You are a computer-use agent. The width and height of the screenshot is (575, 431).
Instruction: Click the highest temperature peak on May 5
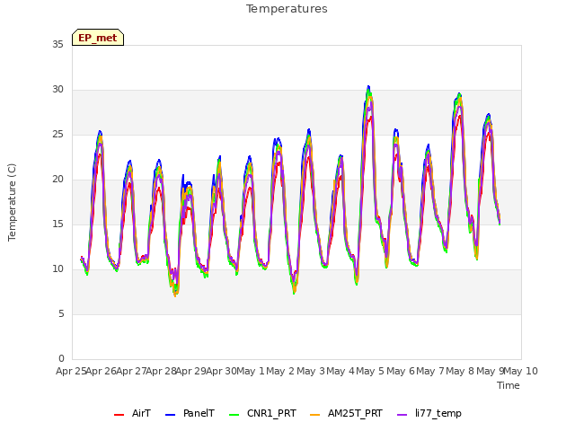pos(368,87)
